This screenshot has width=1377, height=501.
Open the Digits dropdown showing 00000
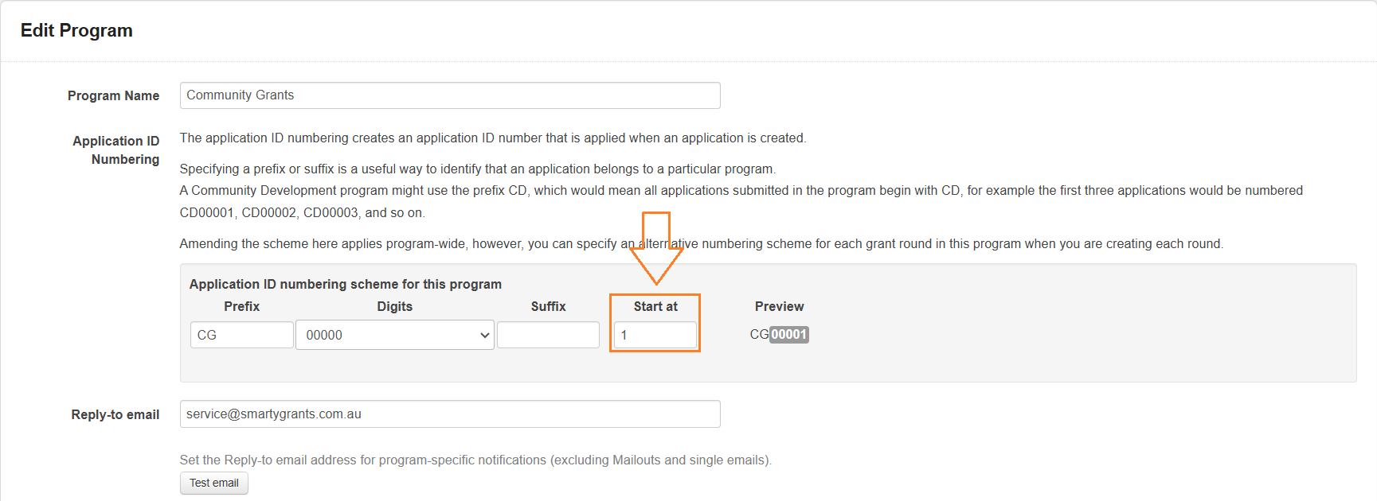(x=394, y=335)
